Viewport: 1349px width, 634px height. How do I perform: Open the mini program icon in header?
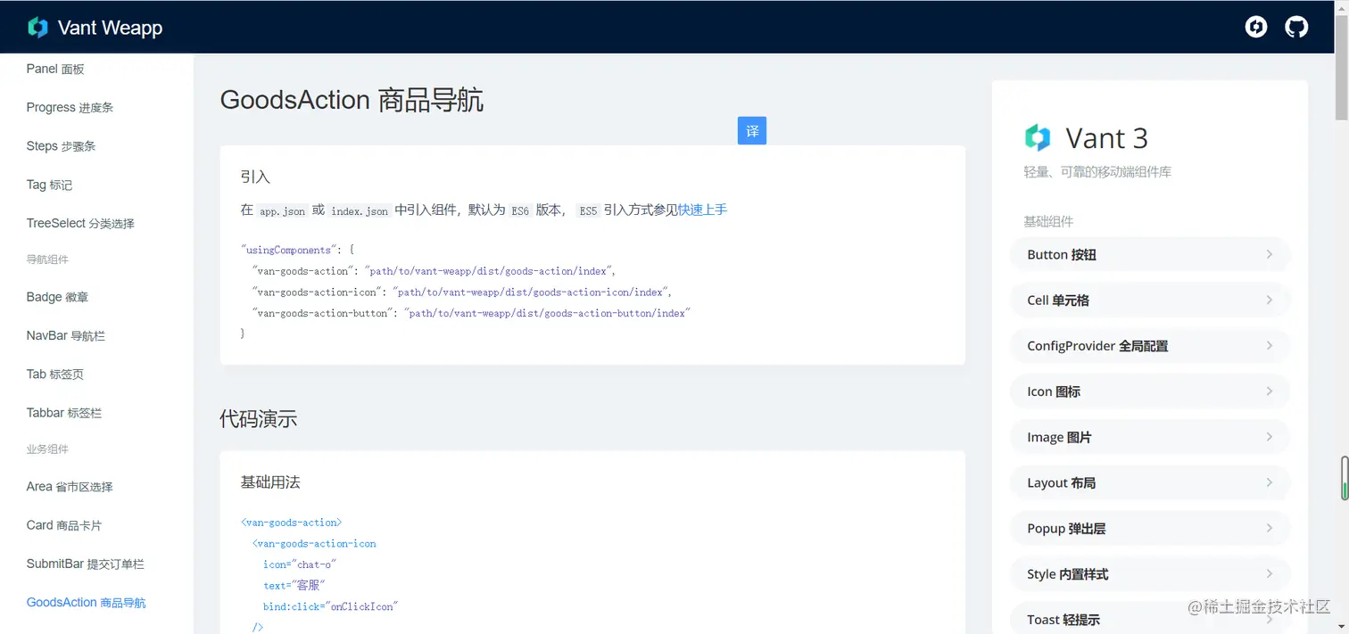coord(1256,27)
